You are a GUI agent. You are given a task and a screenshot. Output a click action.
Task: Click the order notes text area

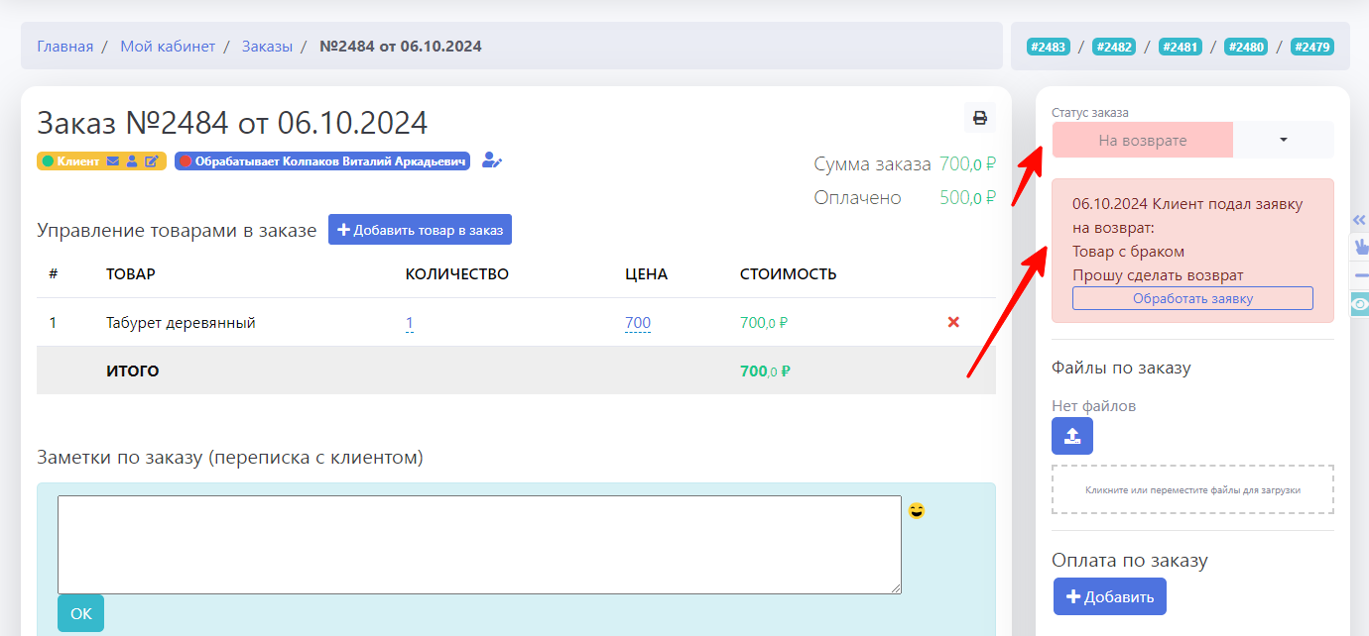pyautogui.click(x=479, y=544)
